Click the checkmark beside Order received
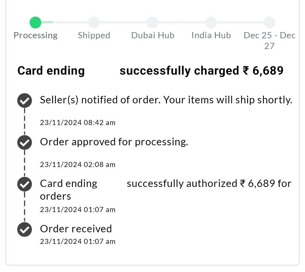Image resolution: width=305 pixels, height=272 pixels. [x=25, y=229]
